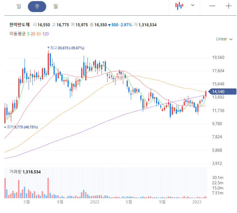Click the candlestick chart type icon
This screenshot has width=237, height=213.
pos(179,6)
